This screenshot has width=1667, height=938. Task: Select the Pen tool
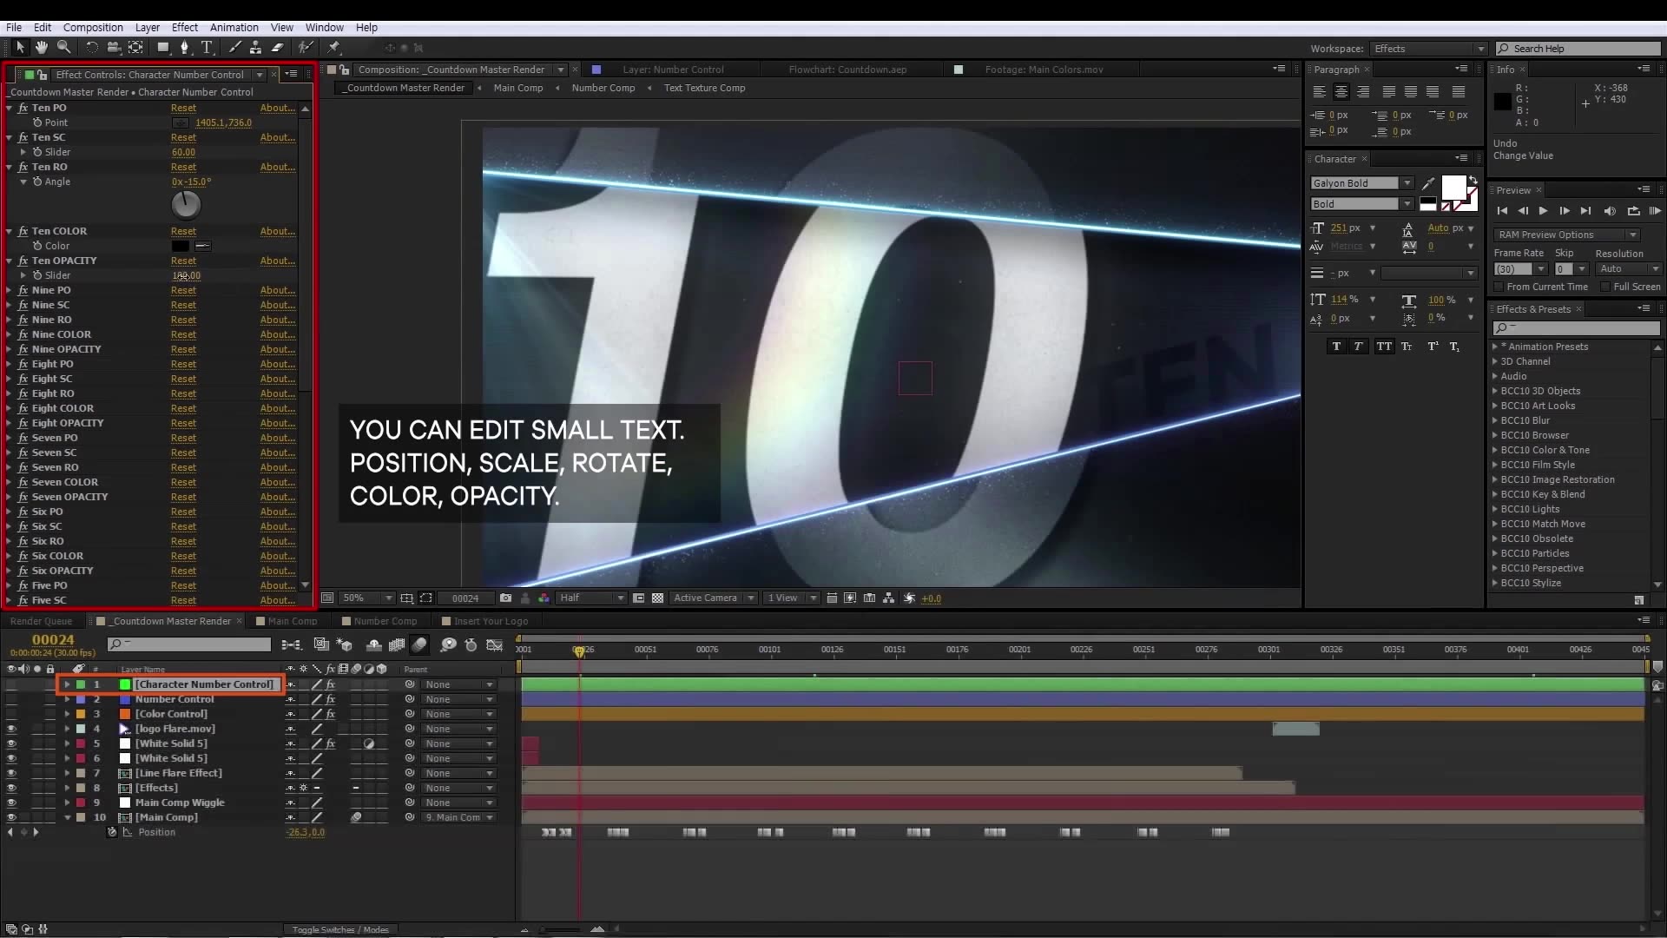click(184, 47)
